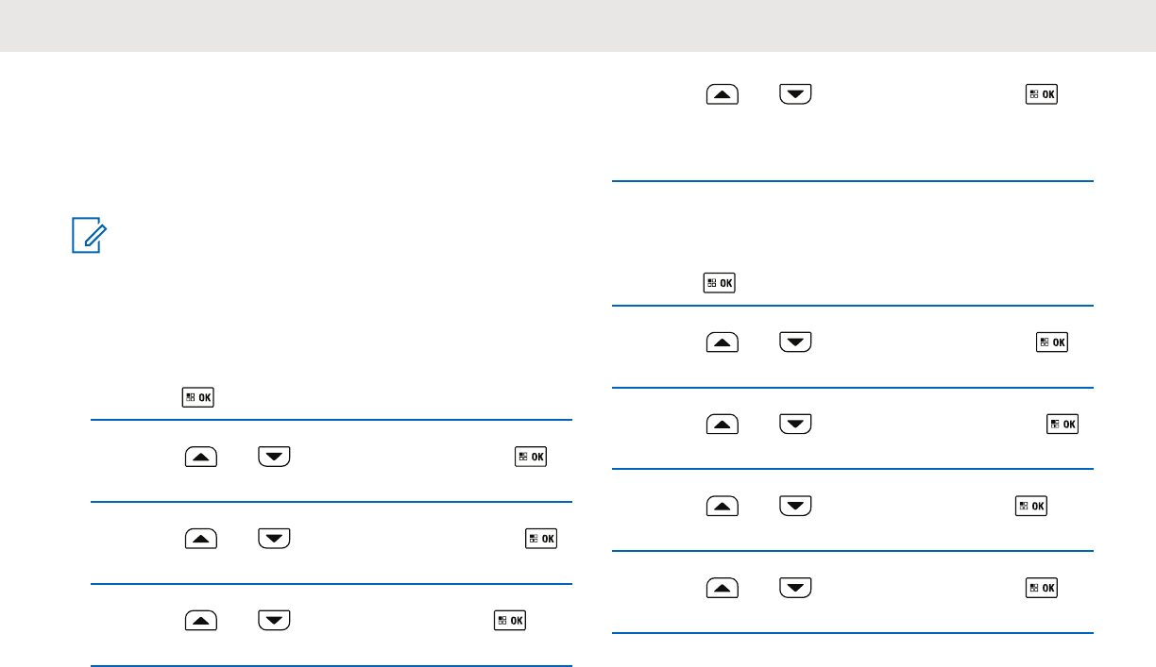The image size is (1156, 667).
Task: Click down arrow at top of right column
Action: pyautogui.click(x=797, y=94)
